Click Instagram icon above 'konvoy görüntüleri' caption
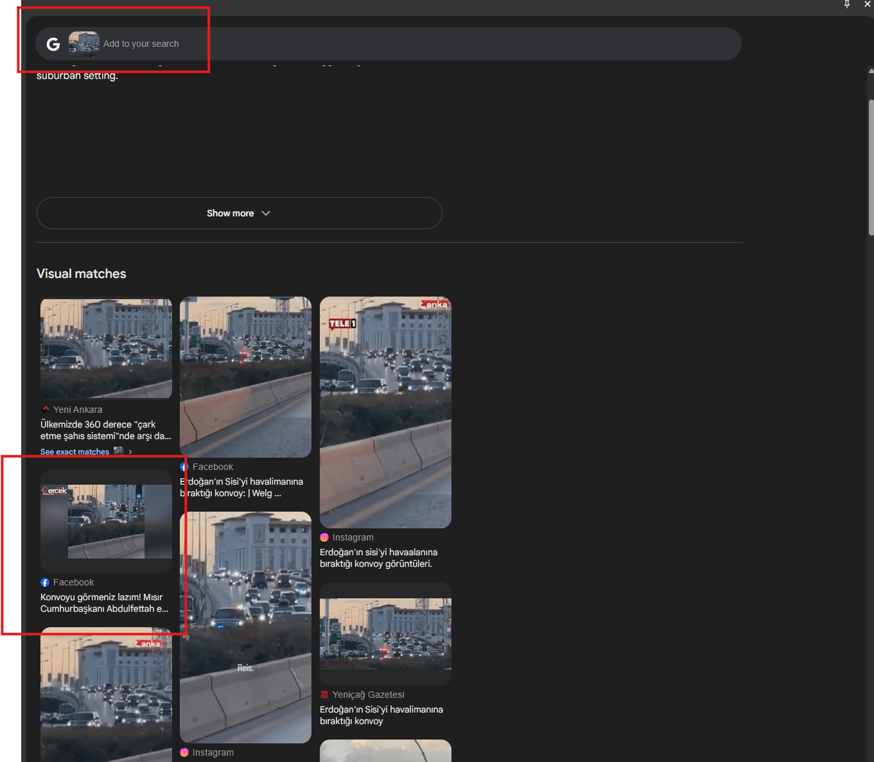The height and width of the screenshot is (762, 874). [324, 537]
